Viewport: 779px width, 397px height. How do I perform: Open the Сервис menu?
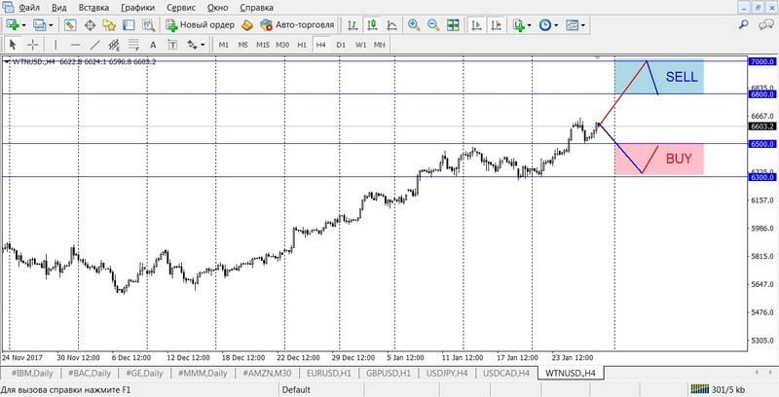[x=180, y=7]
